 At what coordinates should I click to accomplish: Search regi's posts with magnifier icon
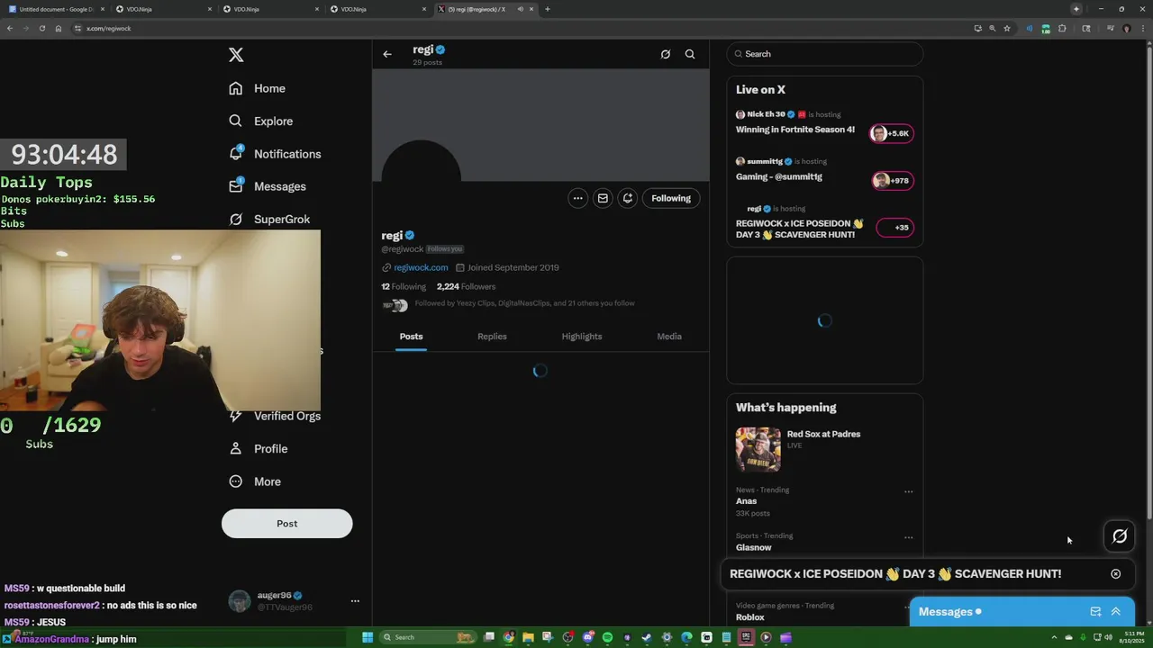click(x=690, y=54)
